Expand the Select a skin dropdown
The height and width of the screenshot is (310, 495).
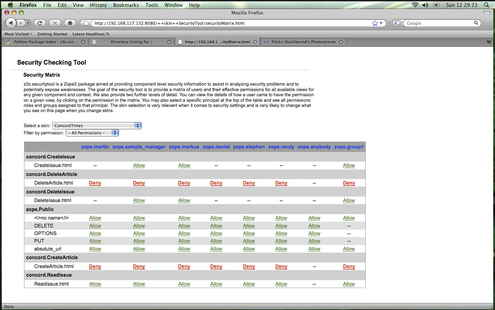pyautogui.click(x=137, y=125)
